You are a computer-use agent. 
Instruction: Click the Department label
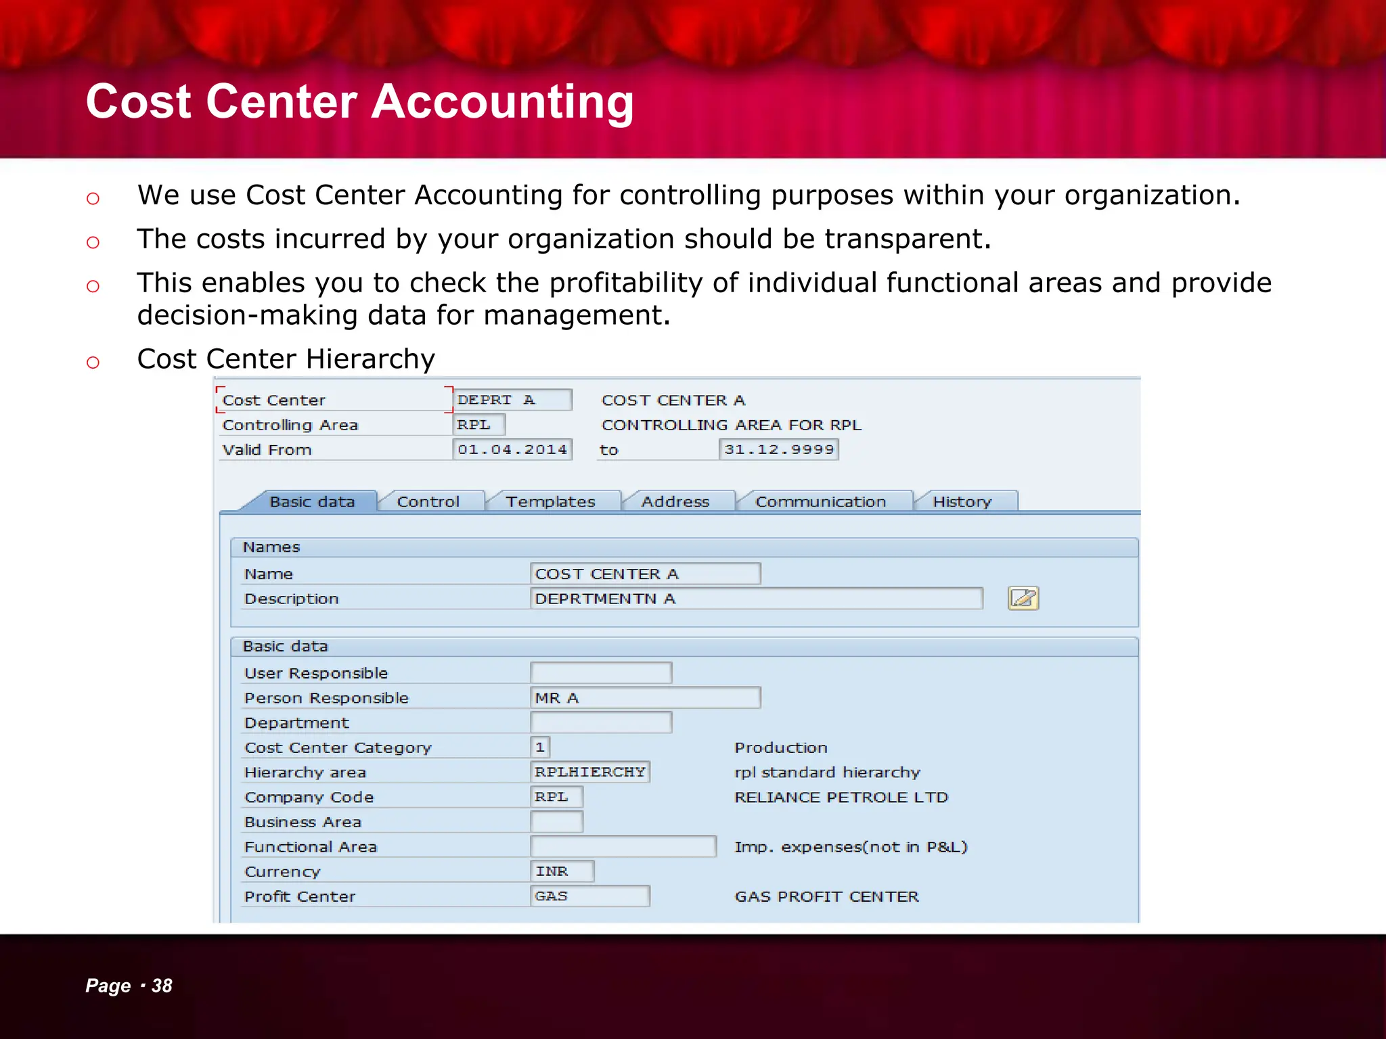click(x=297, y=723)
